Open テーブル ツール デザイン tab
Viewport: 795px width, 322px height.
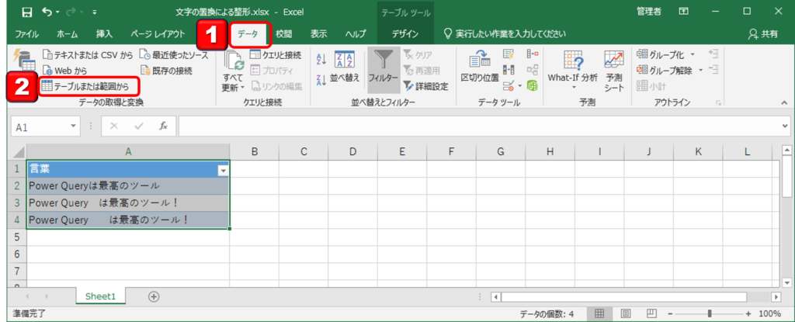pos(405,34)
